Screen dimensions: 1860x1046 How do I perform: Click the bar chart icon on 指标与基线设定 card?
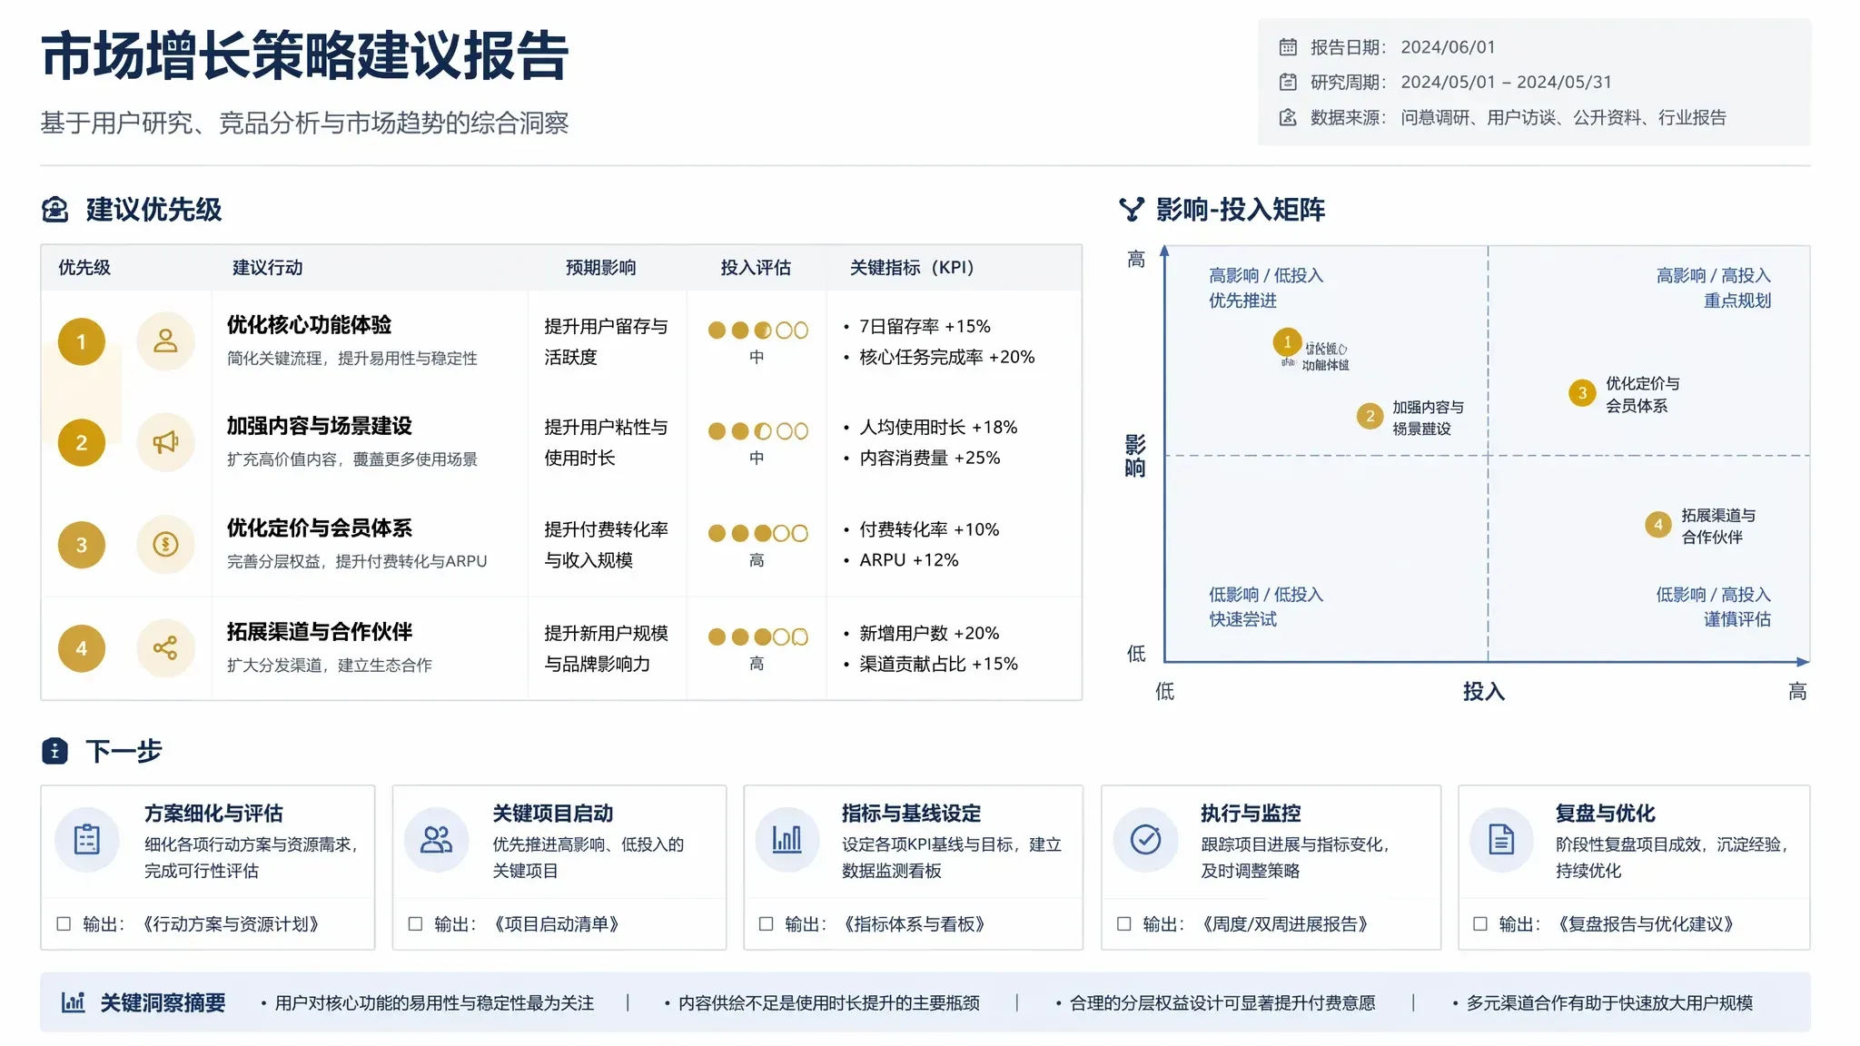(x=787, y=839)
